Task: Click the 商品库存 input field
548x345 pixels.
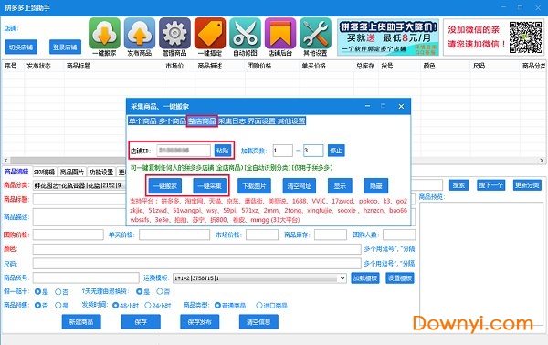Action: pos(331,235)
